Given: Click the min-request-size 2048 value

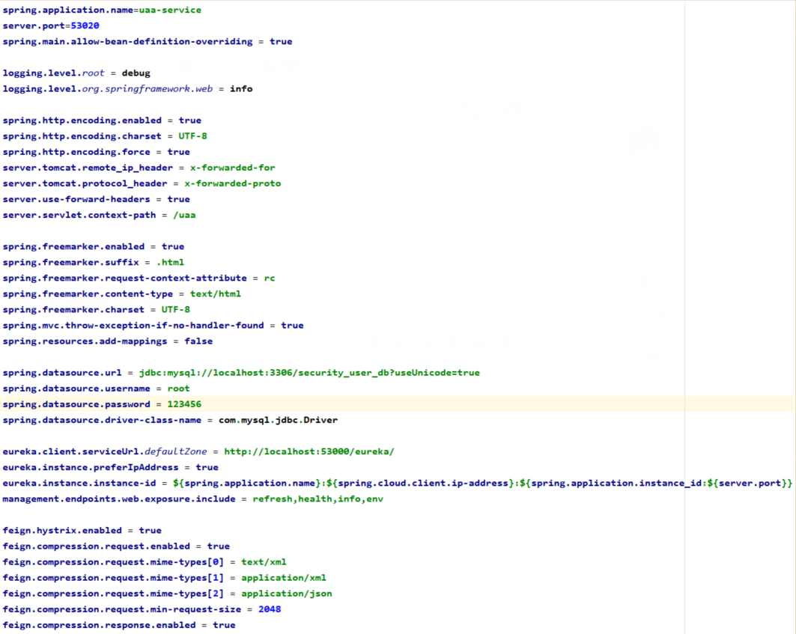Looking at the screenshot, I should (270, 609).
